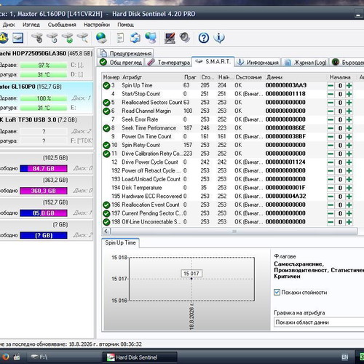Click the blue info icon in toolbar
The image size is (364, 364).
tap(219, 38)
